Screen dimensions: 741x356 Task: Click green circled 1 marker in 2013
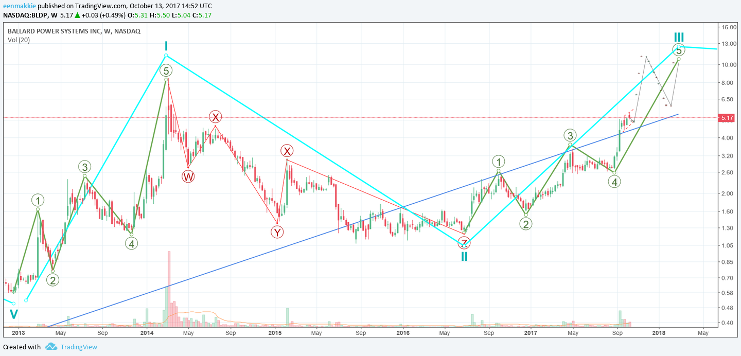coord(38,200)
